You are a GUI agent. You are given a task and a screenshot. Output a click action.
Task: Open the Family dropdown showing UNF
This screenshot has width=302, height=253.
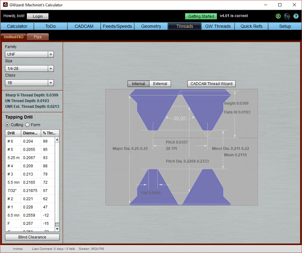tap(50, 54)
